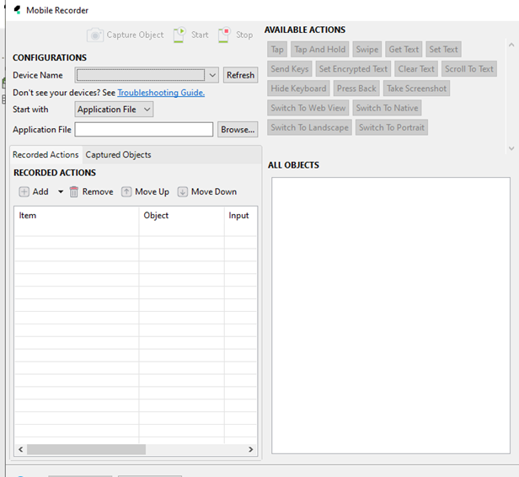Click the Send Keys action
Viewport: 519px width, 477px height.
coord(289,69)
